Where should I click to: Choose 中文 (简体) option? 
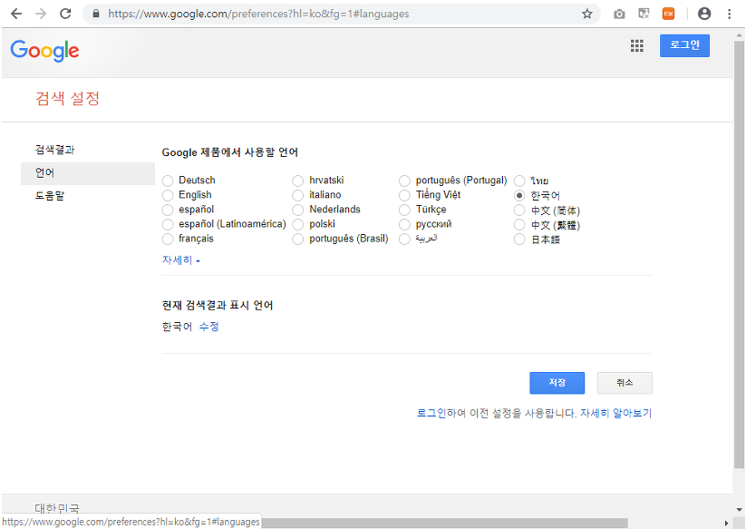click(x=519, y=210)
